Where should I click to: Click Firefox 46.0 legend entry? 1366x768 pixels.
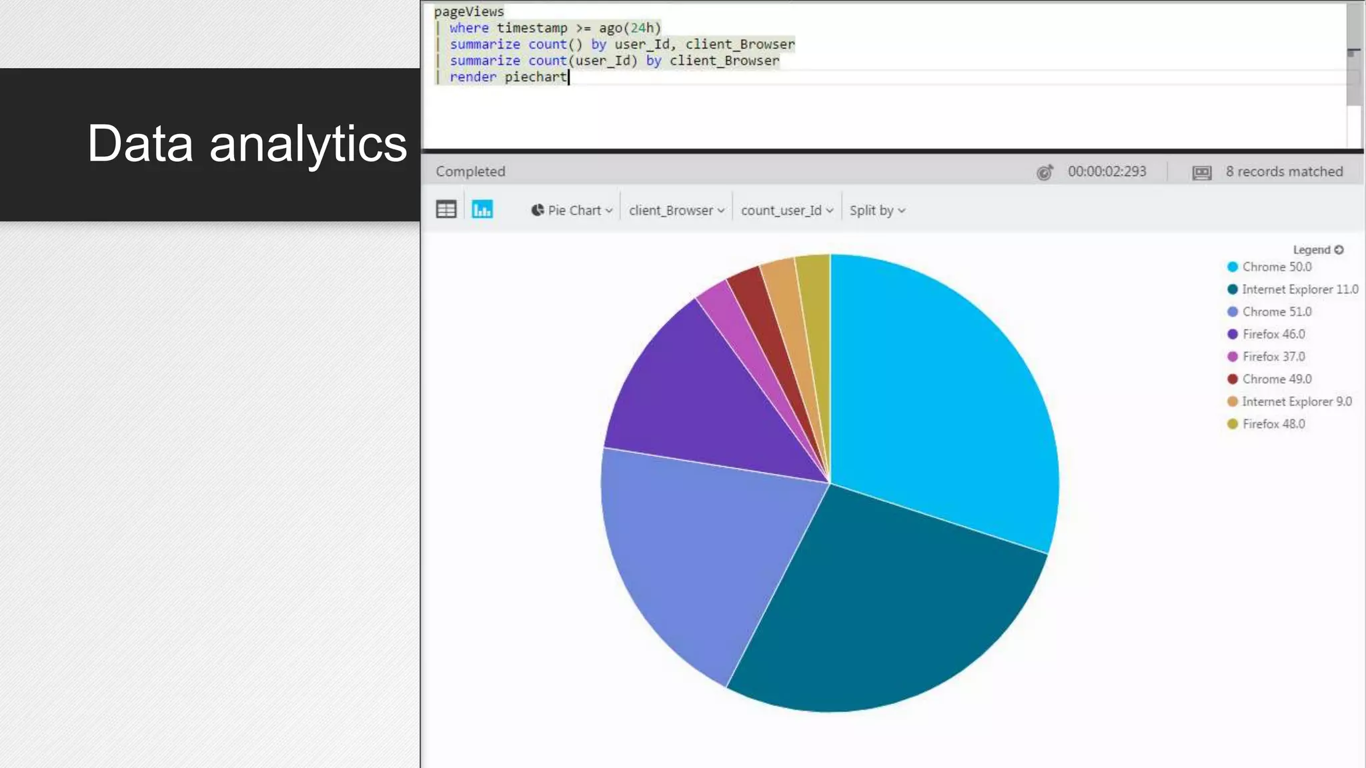pyautogui.click(x=1266, y=334)
